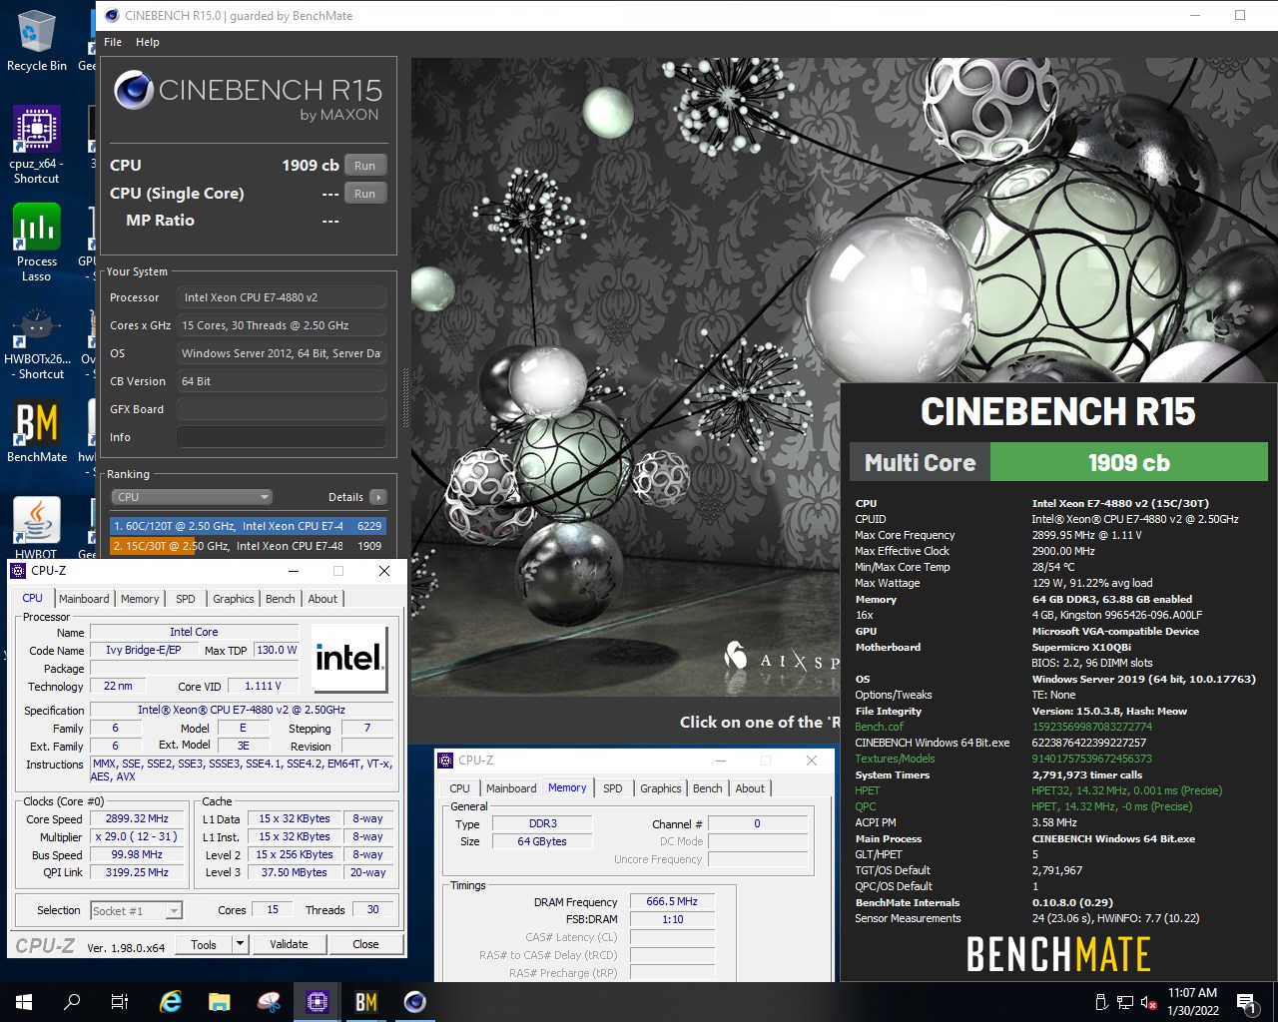Select CPU tab in second CPU-Z window
This screenshot has height=1022, width=1278.
point(459,788)
